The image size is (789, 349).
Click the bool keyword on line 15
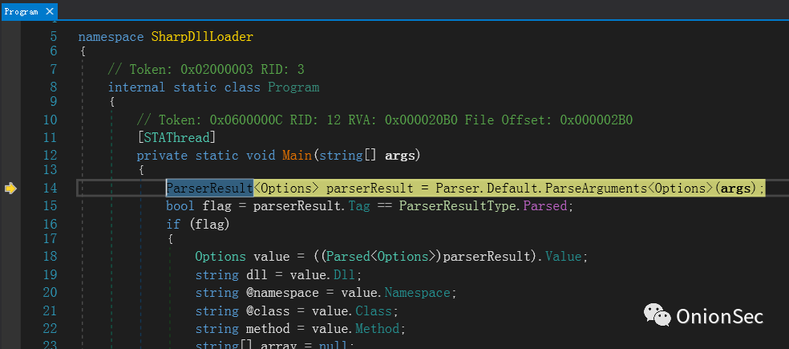click(180, 206)
